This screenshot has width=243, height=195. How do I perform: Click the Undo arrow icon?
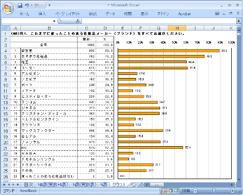27,6
